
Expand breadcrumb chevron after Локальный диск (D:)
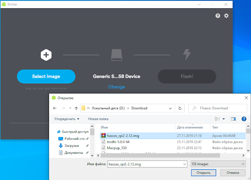pos(128,108)
